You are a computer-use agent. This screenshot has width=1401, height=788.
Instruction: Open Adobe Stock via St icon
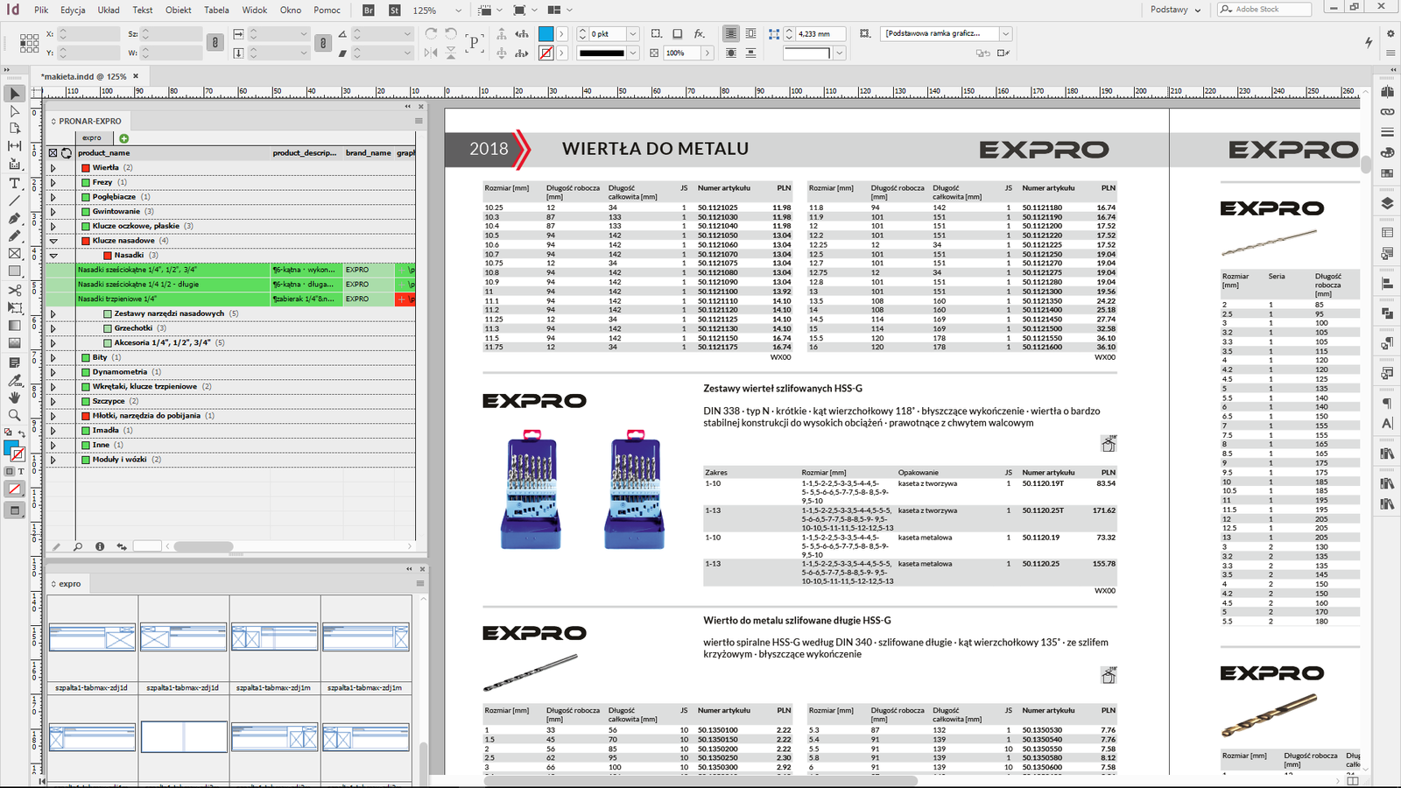(x=394, y=10)
